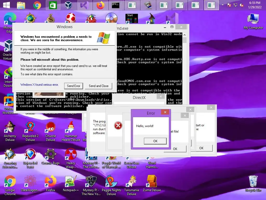The image size is (266, 200).
Task: Open the My Computer desktop icon
Action: 253,21
